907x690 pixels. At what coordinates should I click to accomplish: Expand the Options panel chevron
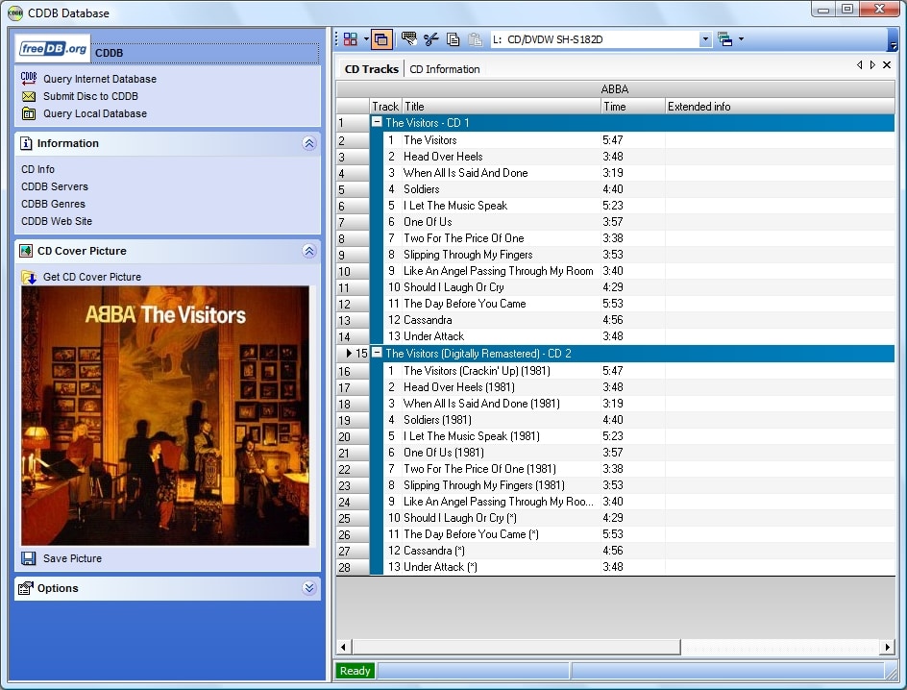pos(308,588)
